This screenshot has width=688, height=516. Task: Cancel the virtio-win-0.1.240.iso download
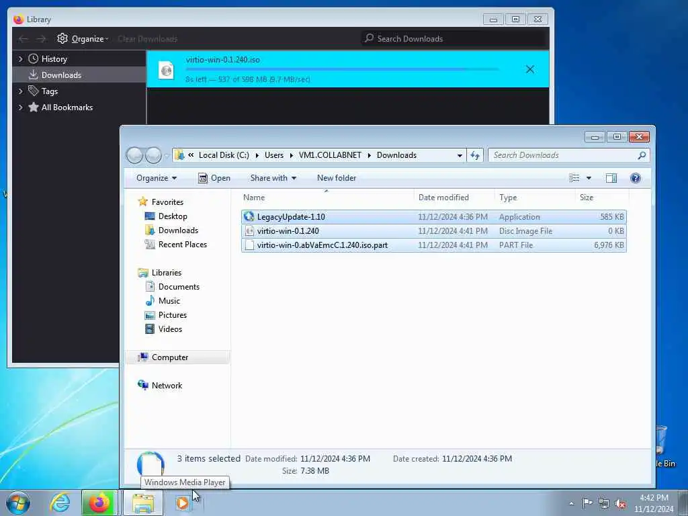(530, 69)
